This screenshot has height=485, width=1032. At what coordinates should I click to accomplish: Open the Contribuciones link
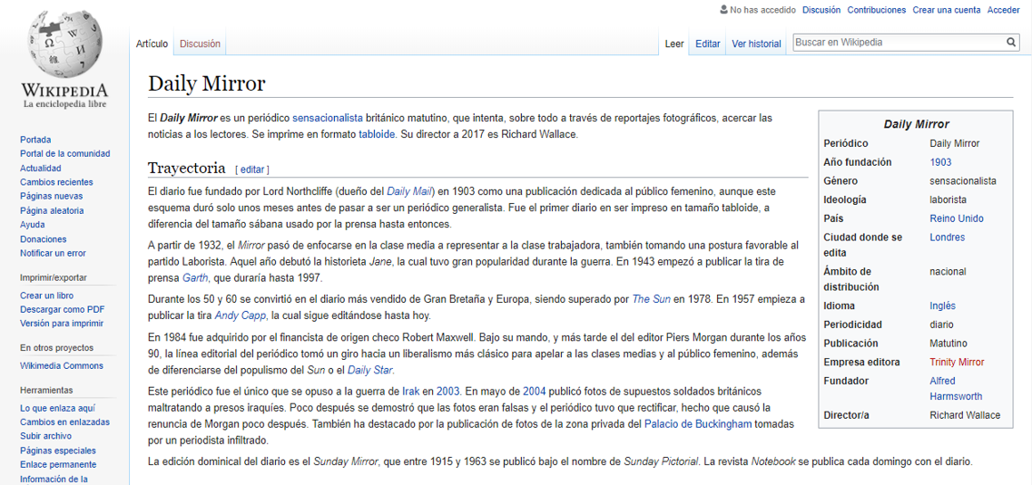click(877, 10)
